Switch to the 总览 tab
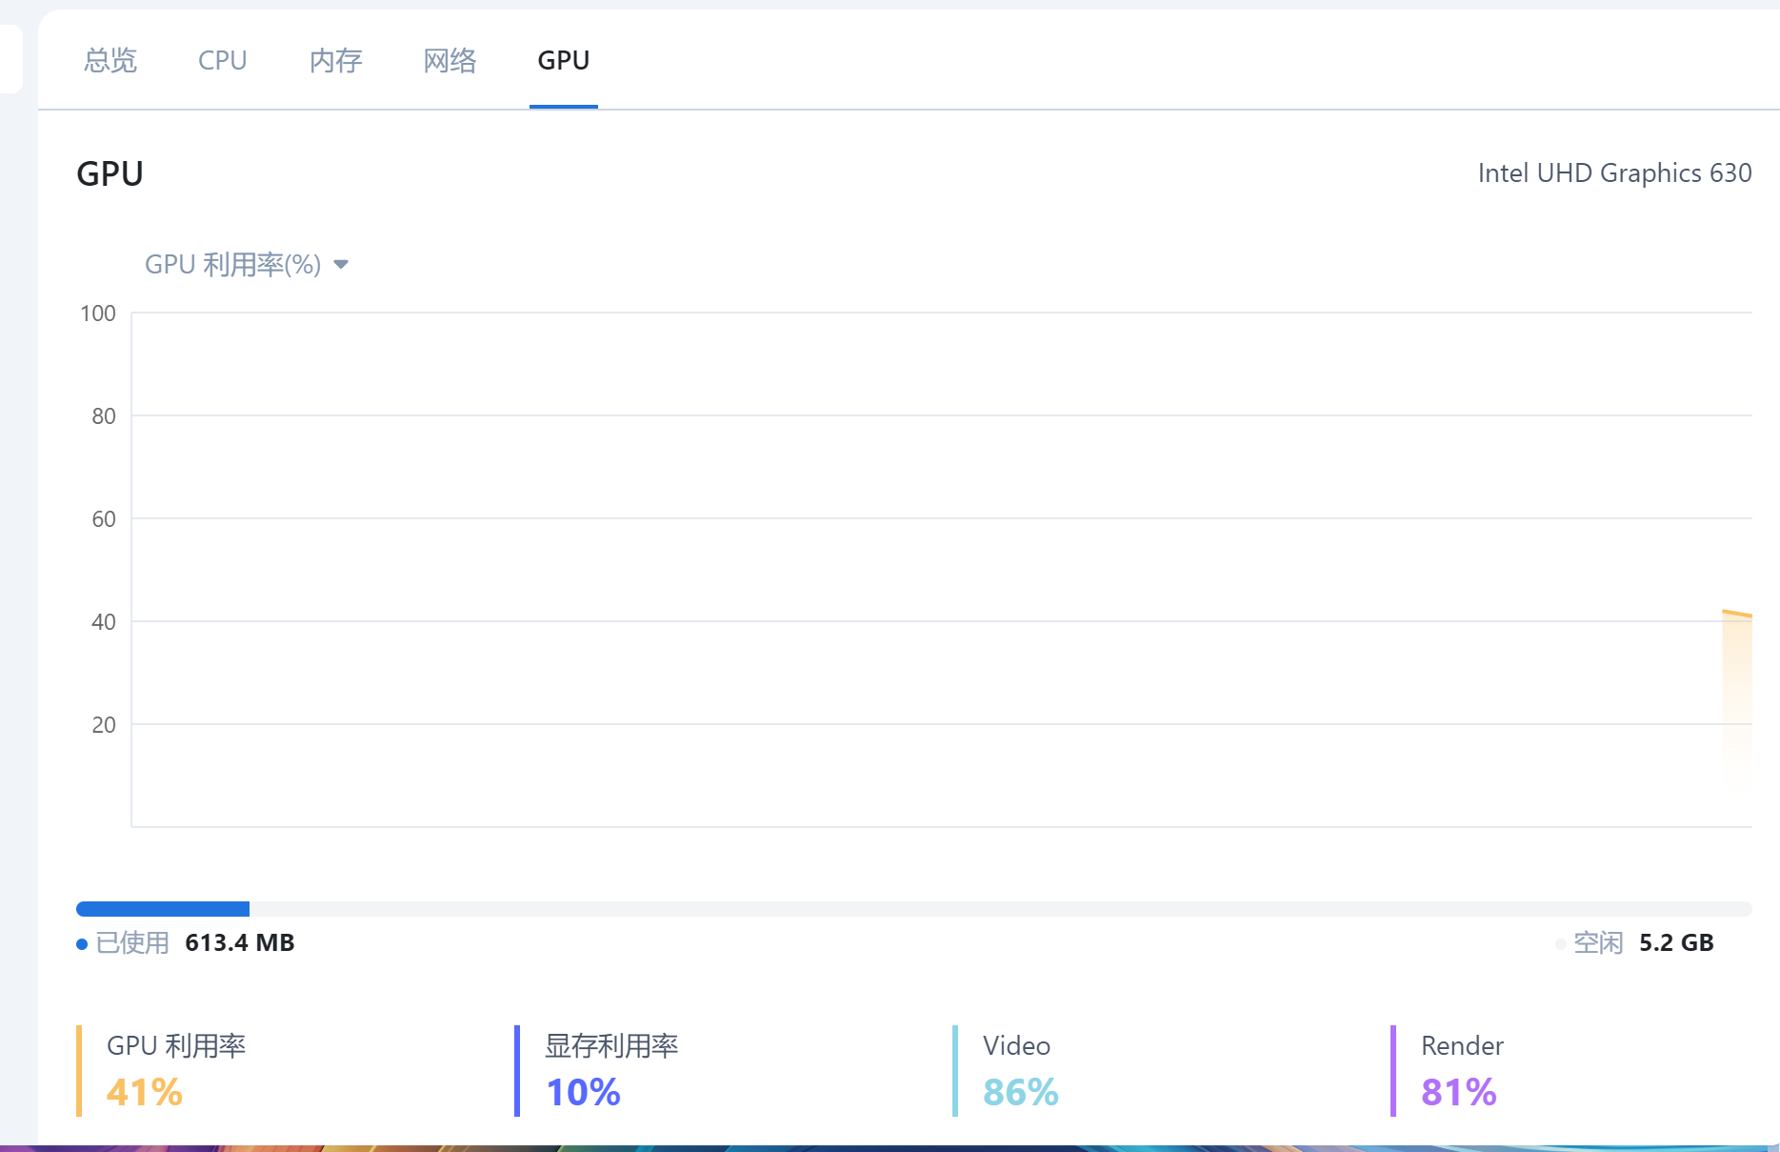 tap(110, 61)
